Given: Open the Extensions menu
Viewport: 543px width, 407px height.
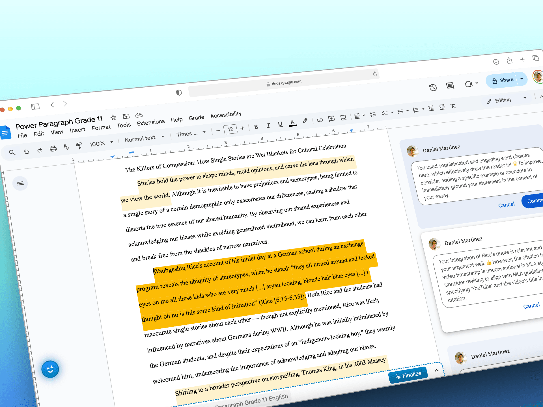Looking at the screenshot, I should tap(151, 122).
